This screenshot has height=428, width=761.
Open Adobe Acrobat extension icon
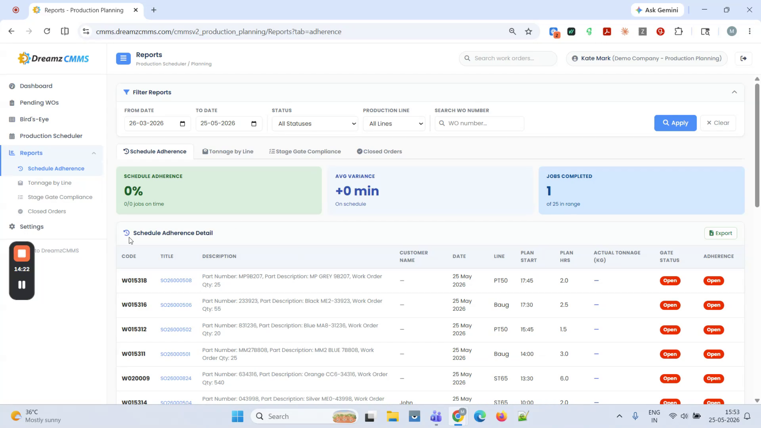pos(607,31)
